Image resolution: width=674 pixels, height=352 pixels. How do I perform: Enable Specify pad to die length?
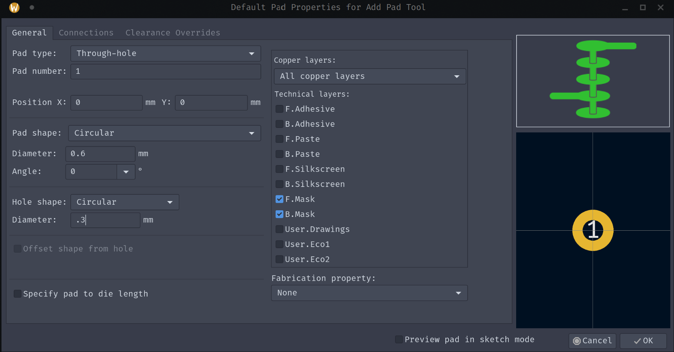pyautogui.click(x=17, y=294)
